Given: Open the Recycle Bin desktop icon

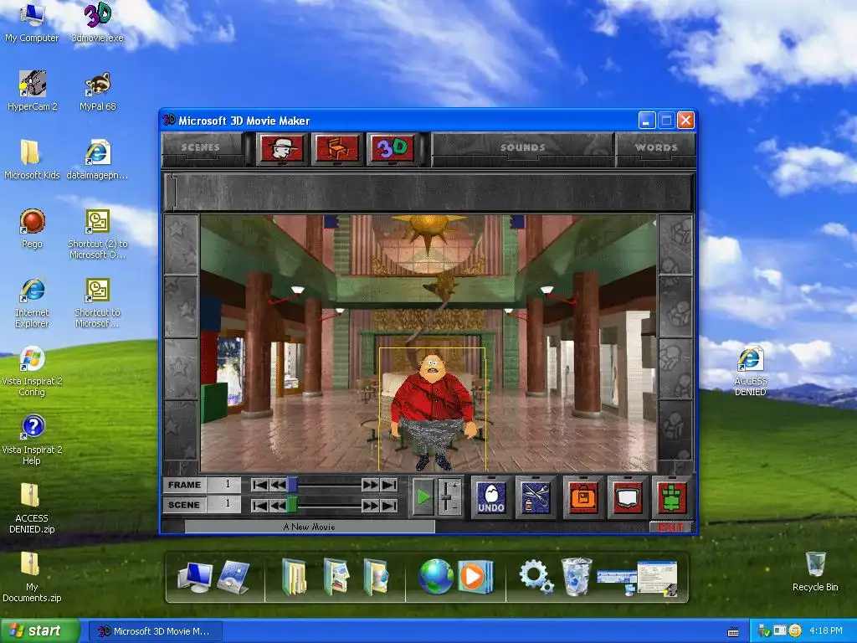Looking at the screenshot, I should point(815,571).
